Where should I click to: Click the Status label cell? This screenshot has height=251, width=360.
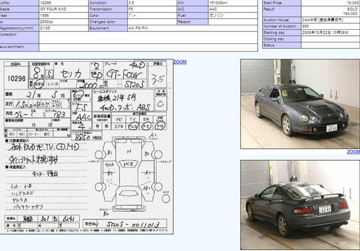point(282,45)
